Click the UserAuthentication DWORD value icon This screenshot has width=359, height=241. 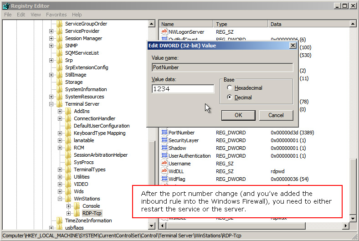click(164, 156)
